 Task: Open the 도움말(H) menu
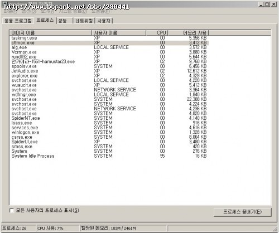tap(100, 12)
